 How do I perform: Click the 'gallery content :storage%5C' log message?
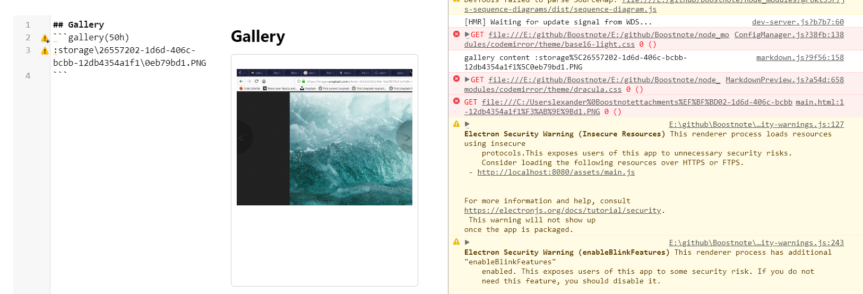tap(576, 62)
